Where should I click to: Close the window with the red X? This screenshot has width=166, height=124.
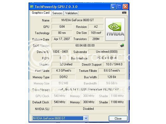tap(125, 7)
